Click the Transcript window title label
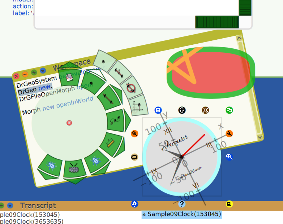The height and width of the screenshot is (224, 283). coord(38,206)
